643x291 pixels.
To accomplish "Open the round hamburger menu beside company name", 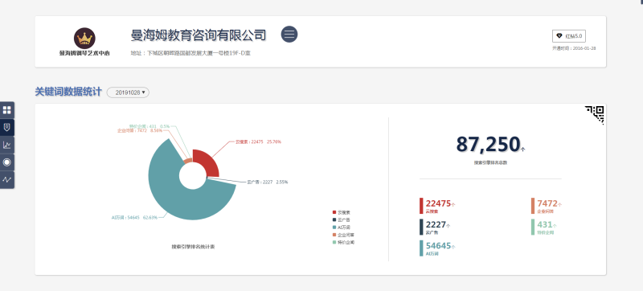I will point(289,34).
